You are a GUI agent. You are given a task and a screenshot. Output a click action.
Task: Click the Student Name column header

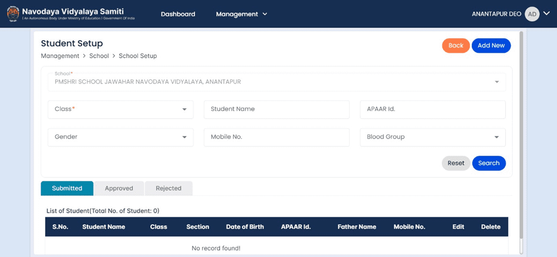coord(104,227)
